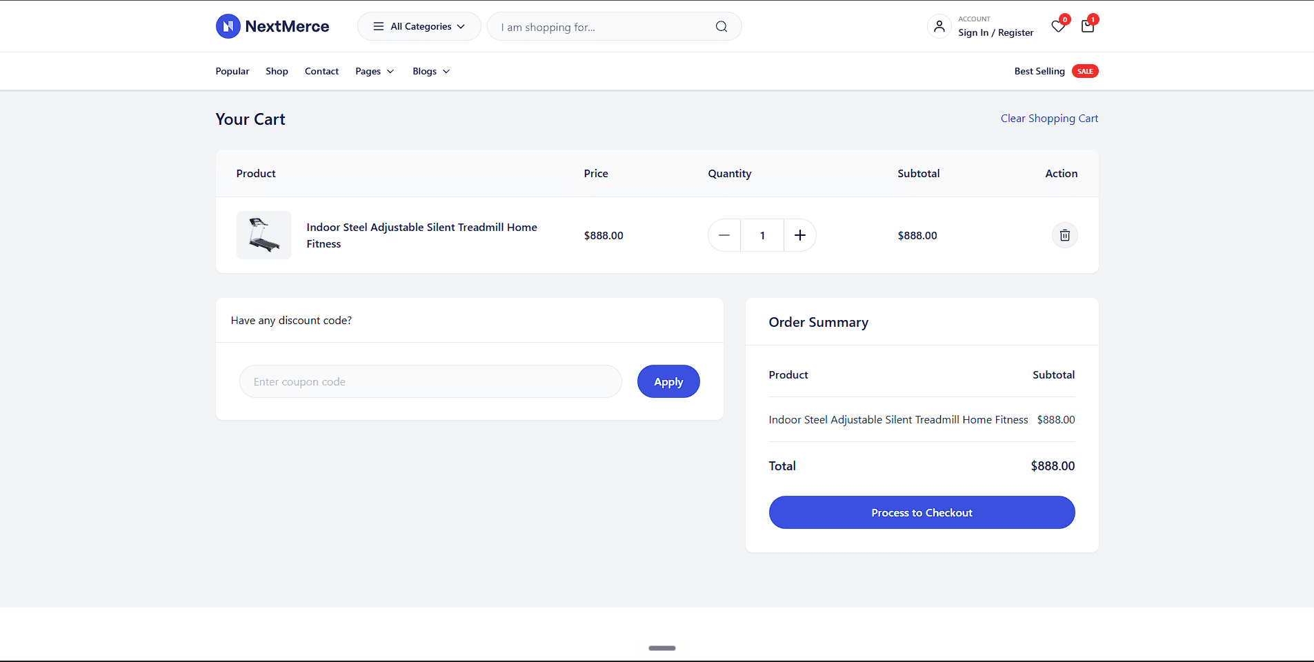Open the Shop menu item
The image size is (1314, 662).
[277, 71]
